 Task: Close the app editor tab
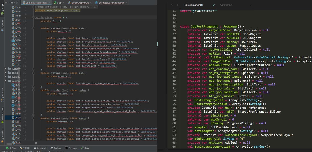tap(64, 3)
